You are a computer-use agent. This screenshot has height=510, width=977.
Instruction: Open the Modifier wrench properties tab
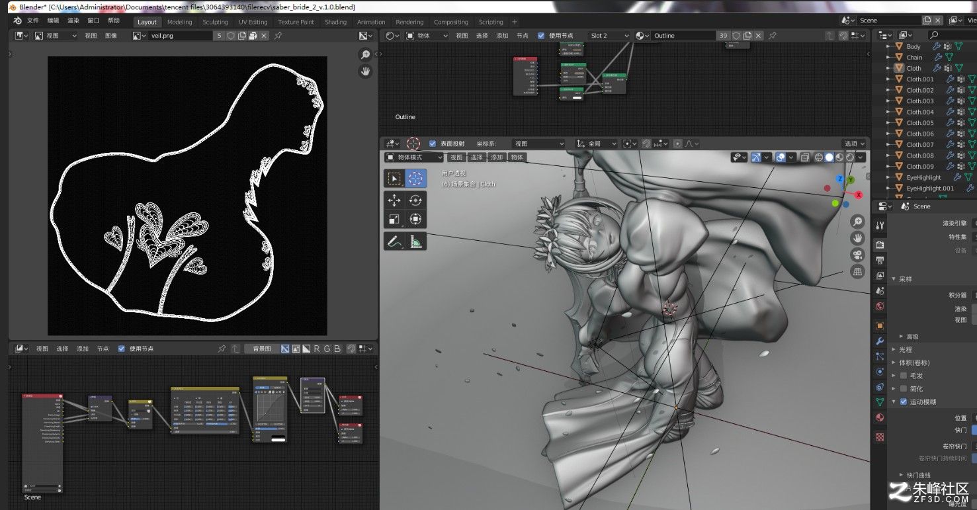point(880,341)
